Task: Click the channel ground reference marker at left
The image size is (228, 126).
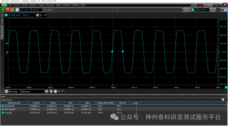Action: (7, 52)
